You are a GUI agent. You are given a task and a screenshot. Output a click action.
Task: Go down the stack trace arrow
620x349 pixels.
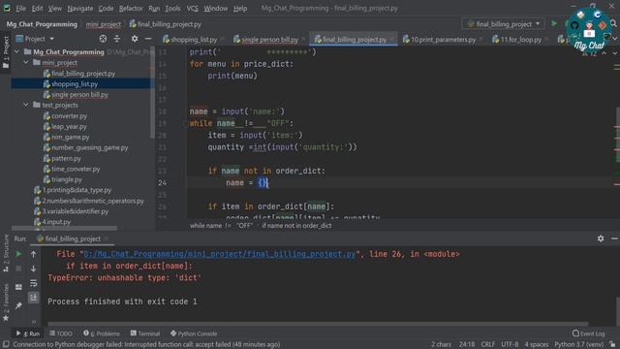tap(34, 270)
